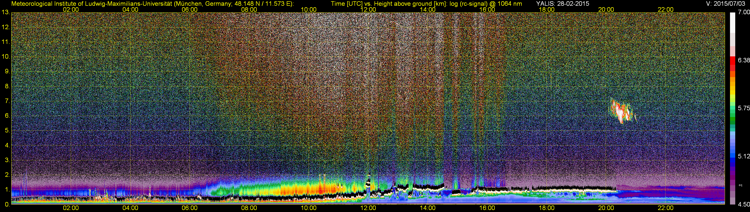
Task: Click the 16:00 label on top axis
Action: pos(487,9)
